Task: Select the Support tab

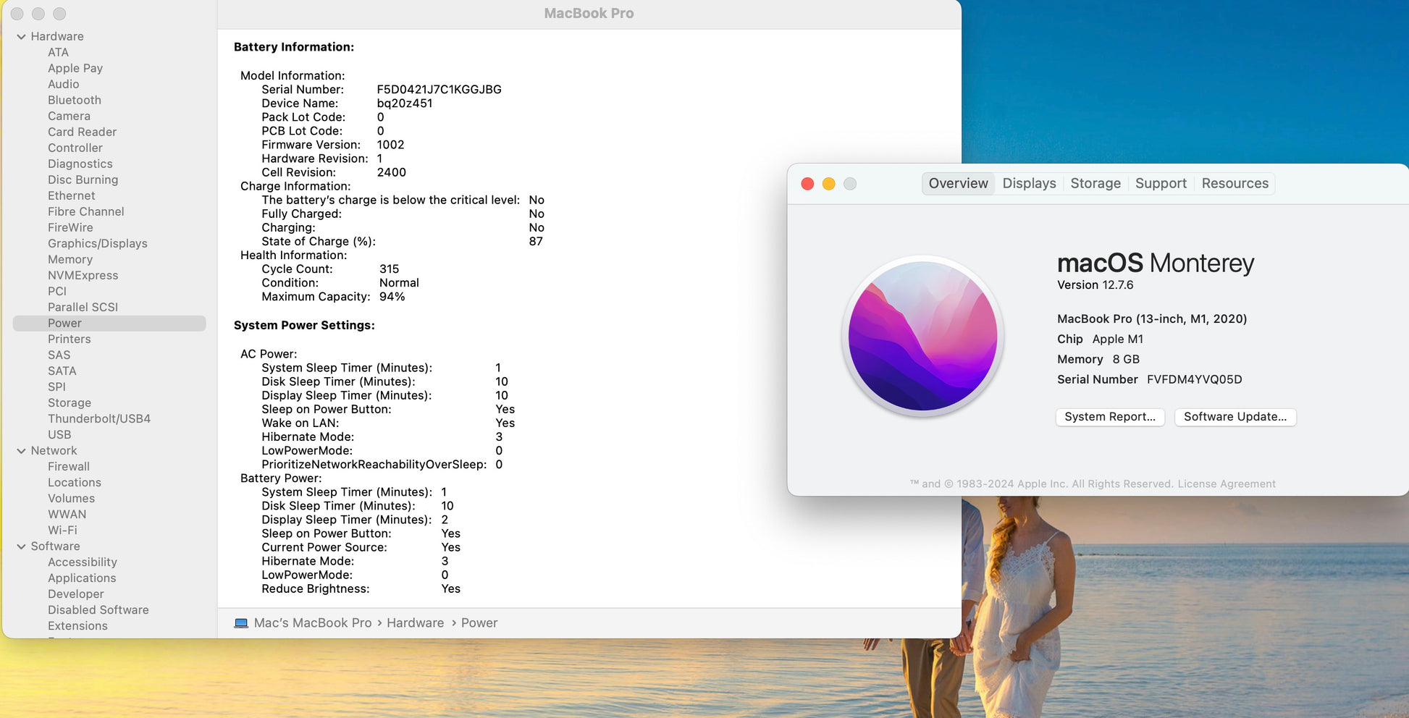Action: pyautogui.click(x=1161, y=184)
